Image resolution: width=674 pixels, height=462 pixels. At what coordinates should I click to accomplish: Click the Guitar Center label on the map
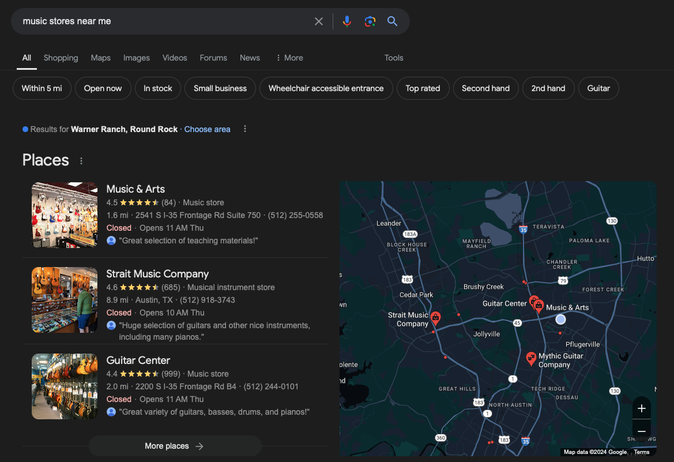click(504, 303)
